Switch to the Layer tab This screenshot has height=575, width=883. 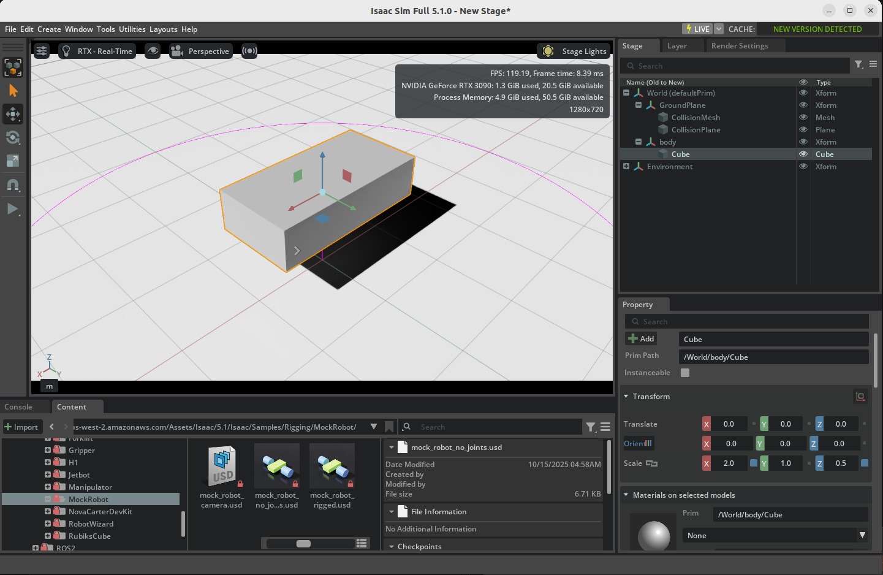(676, 45)
